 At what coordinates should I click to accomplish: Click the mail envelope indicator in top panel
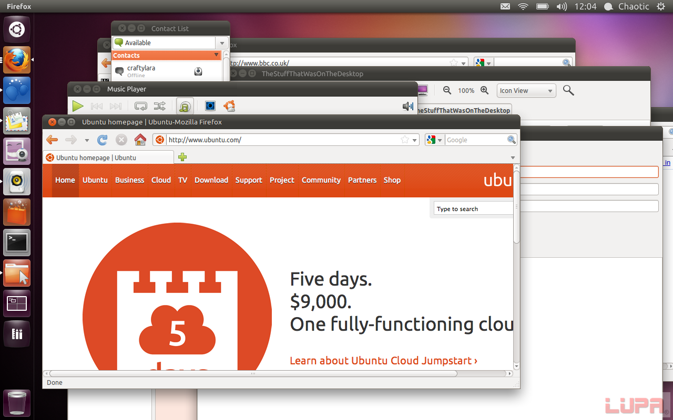(505, 6)
